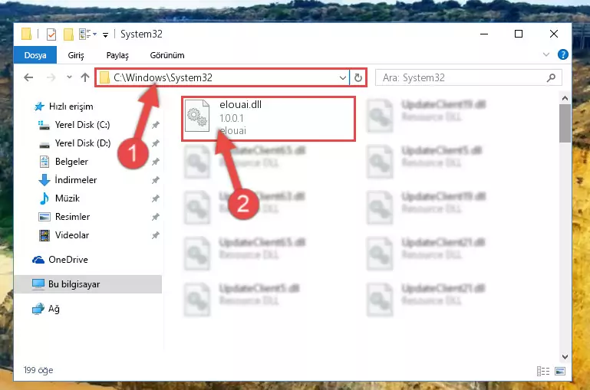This screenshot has width=590, height=390.
Task: Click the Forward navigation arrow
Action: tap(51, 78)
